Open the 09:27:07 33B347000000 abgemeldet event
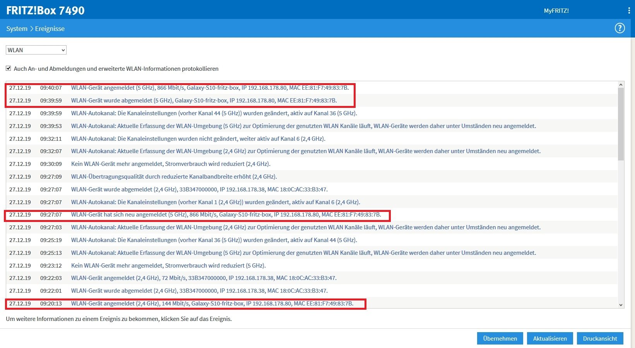 [199, 189]
